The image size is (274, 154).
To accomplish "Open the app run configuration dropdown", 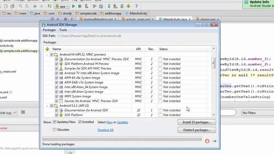I will click(62, 6).
